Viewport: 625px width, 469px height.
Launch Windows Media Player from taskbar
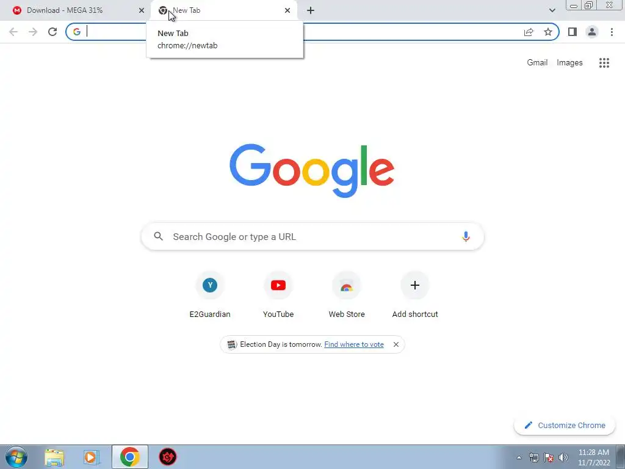tap(92, 457)
